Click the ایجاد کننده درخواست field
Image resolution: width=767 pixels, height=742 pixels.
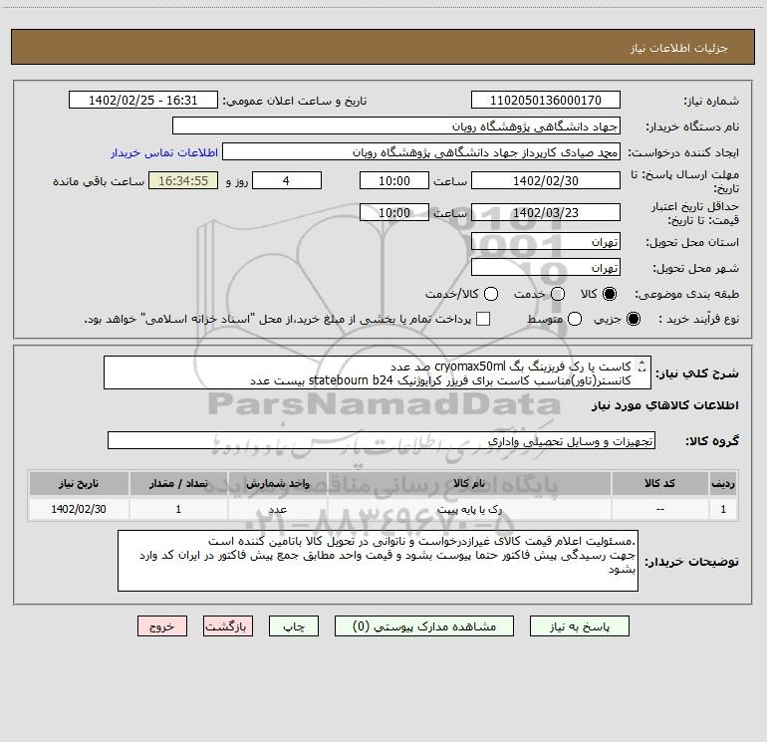421,152
